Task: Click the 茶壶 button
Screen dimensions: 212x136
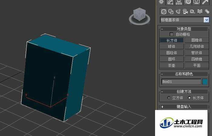Action: 172,66
